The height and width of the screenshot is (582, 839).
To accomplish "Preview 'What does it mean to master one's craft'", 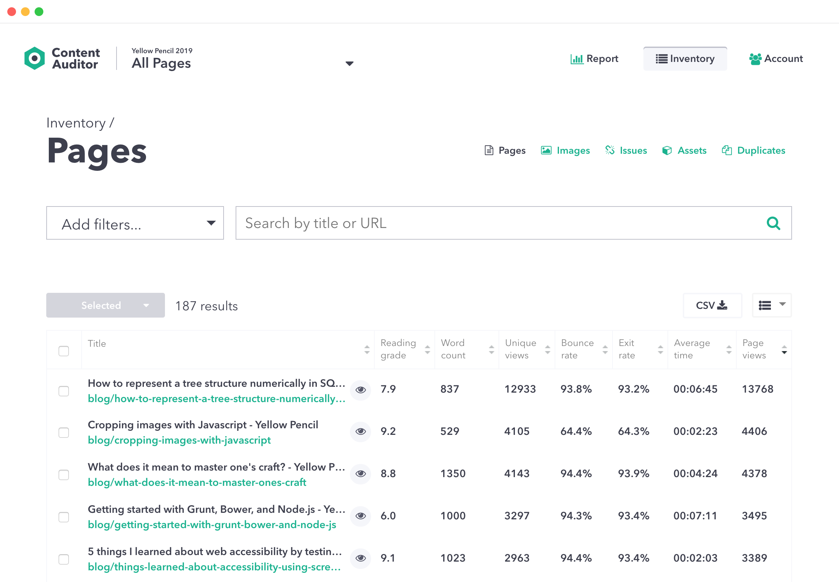I will (360, 474).
